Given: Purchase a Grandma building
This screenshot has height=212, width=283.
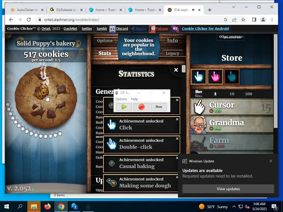Looking at the screenshot, I should (x=232, y=125).
